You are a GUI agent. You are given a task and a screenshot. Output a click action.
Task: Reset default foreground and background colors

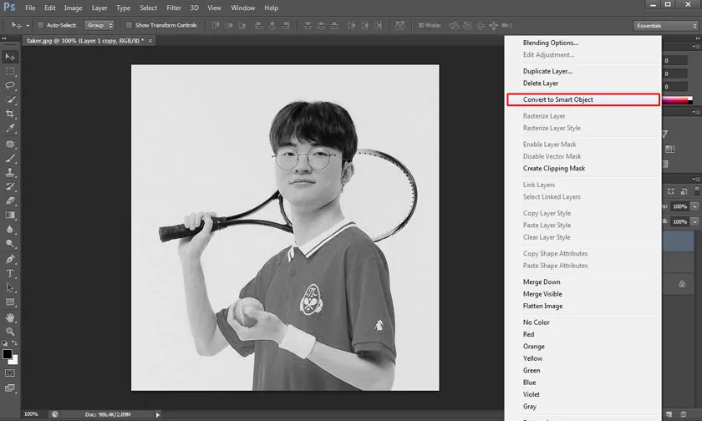coord(4,343)
